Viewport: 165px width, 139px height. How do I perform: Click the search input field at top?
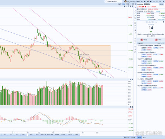pos(113,1)
